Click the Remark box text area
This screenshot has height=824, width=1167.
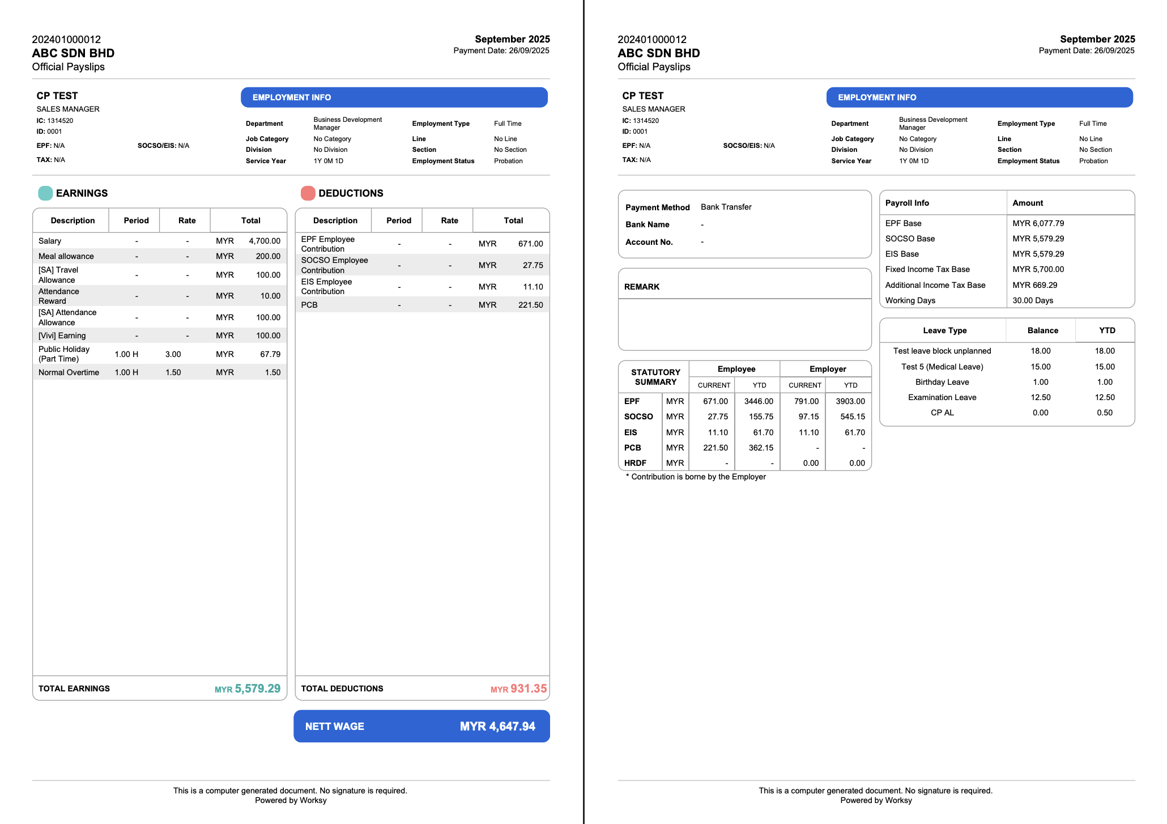click(x=744, y=324)
